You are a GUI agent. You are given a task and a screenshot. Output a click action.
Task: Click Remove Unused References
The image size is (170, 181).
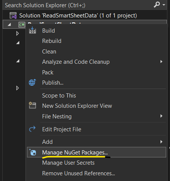click(x=79, y=173)
